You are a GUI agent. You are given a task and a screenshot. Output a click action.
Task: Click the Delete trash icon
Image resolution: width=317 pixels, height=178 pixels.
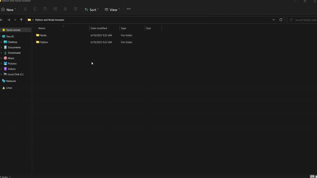point(76,9)
